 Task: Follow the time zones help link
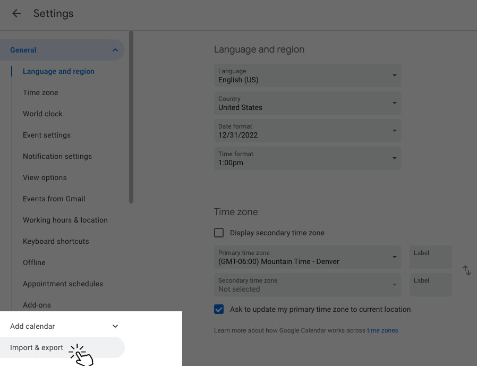(x=382, y=330)
